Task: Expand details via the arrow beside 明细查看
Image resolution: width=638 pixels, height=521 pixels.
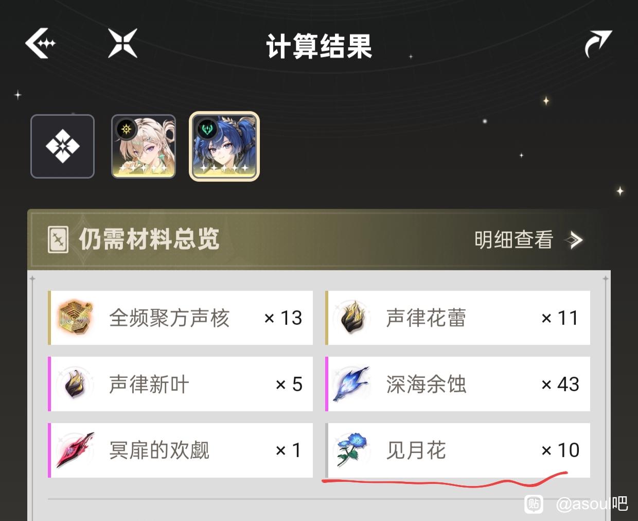Action: click(x=574, y=240)
